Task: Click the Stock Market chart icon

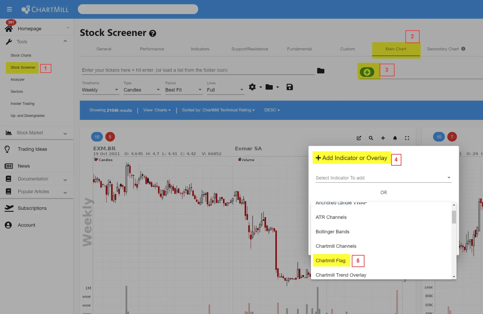Action: point(9,133)
